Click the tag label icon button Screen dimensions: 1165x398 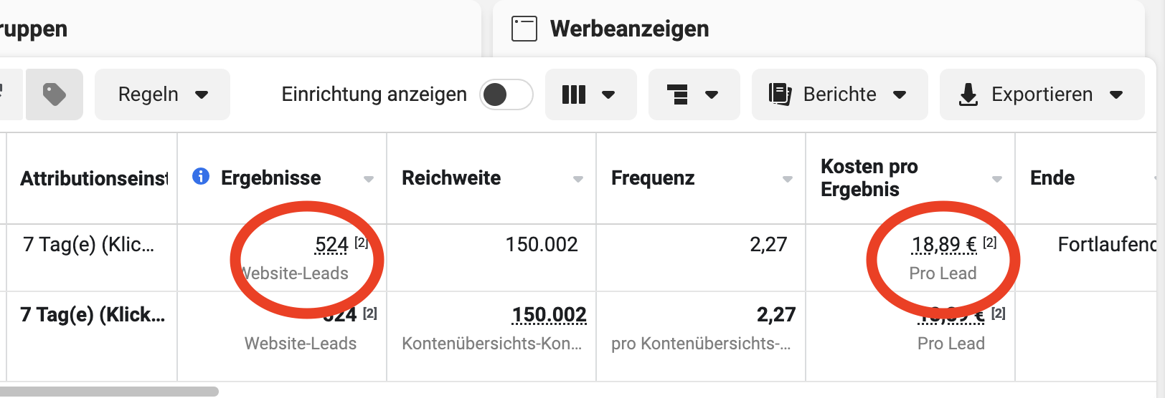(x=55, y=94)
